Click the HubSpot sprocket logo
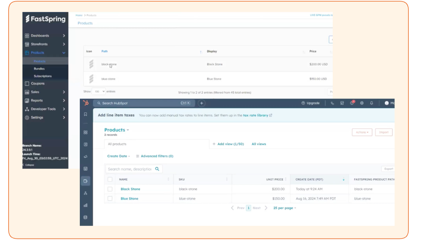This screenshot has width=426, height=240. coord(86,103)
